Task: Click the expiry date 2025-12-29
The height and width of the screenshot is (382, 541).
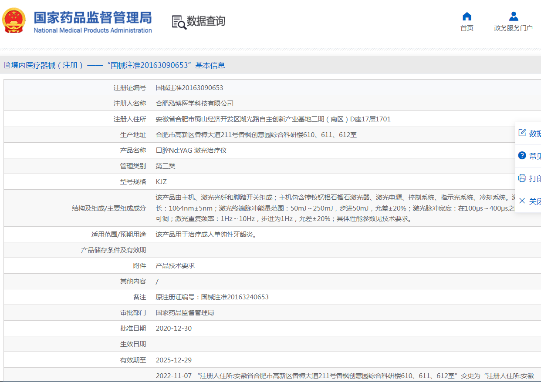Action: [x=174, y=360]
